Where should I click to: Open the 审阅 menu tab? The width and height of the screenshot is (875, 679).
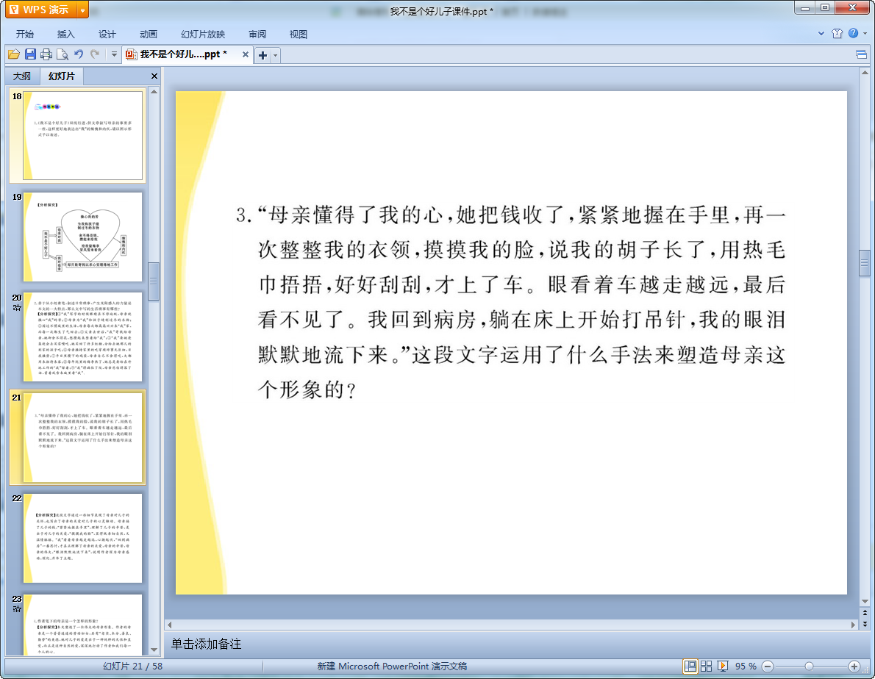[257, 34]
